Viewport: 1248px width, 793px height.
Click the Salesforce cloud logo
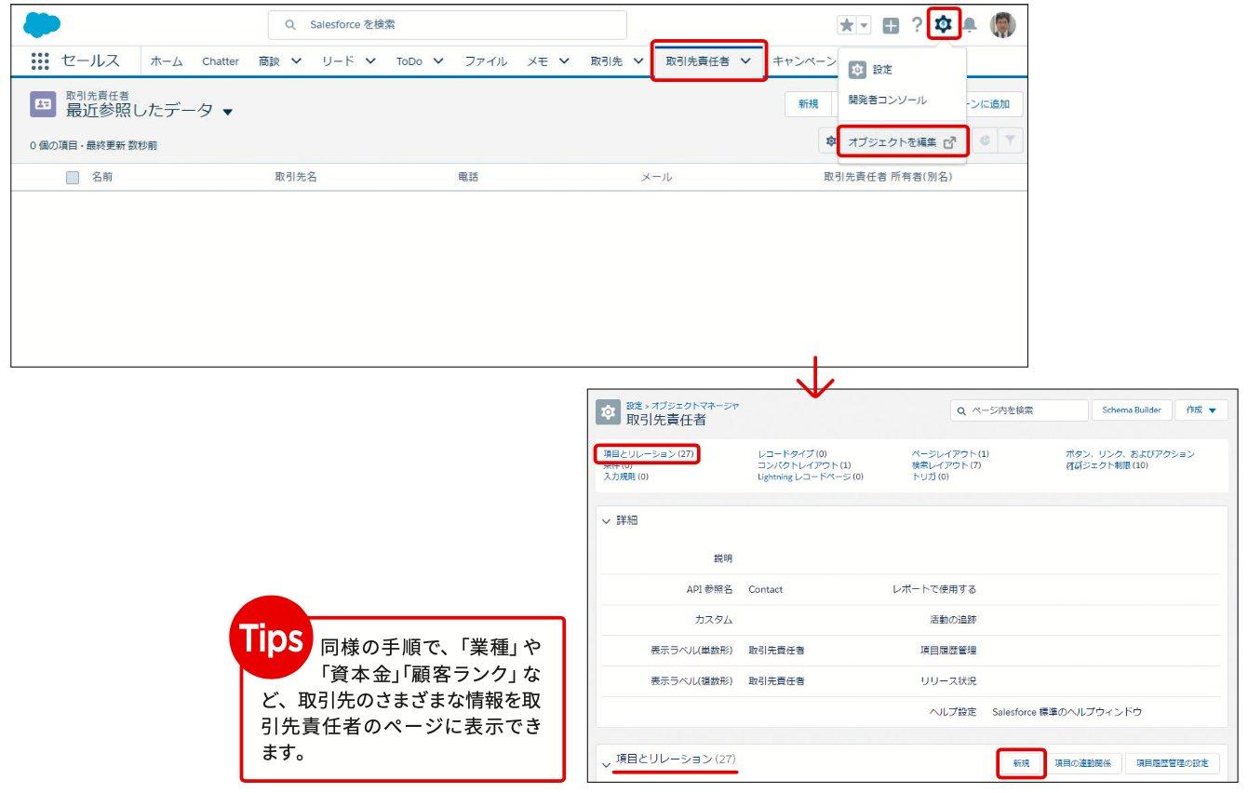pyautogui.click(x=41, y=25)
